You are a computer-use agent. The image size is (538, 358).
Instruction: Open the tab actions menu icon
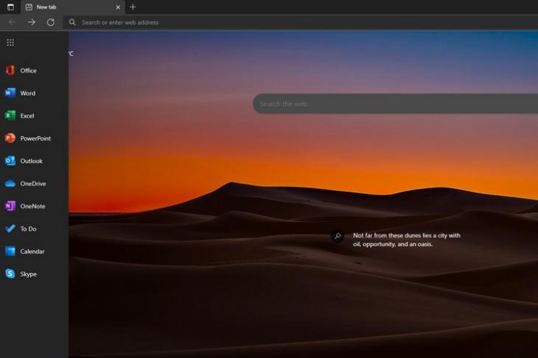[10, 7]
